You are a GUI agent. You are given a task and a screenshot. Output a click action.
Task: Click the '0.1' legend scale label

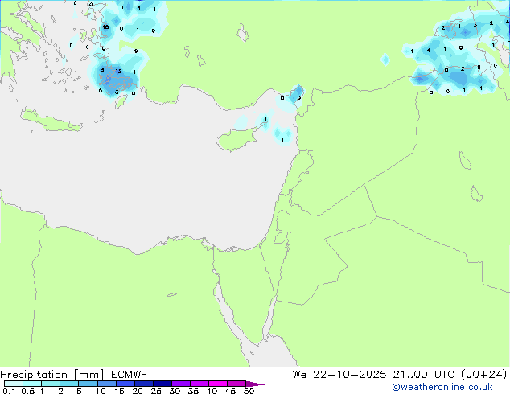(9, 391)
